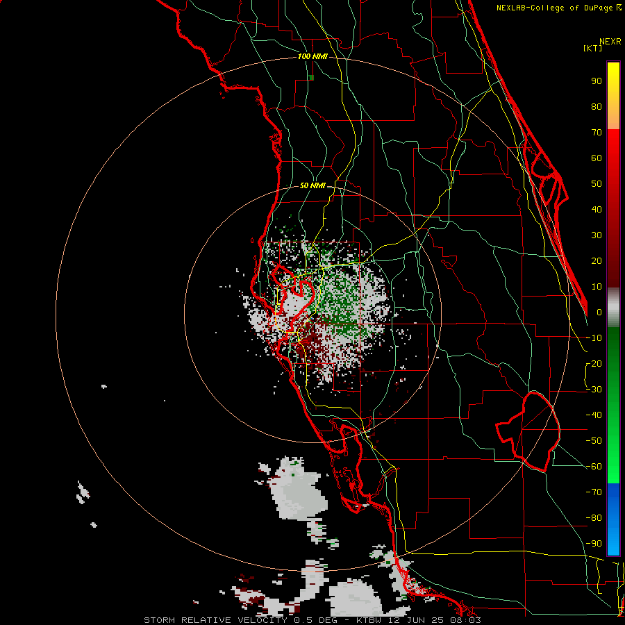The image size is (625, 625).
Task: Click the positive 50 scale value
Action: click(597, 184)
